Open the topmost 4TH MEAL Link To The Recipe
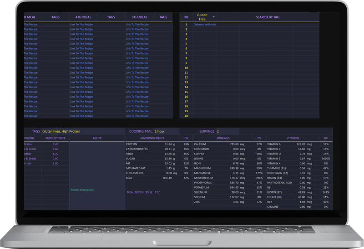364x249 pixels. coord(81,25)
